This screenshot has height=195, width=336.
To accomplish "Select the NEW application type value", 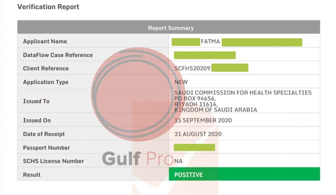I will tap(181, 82).
